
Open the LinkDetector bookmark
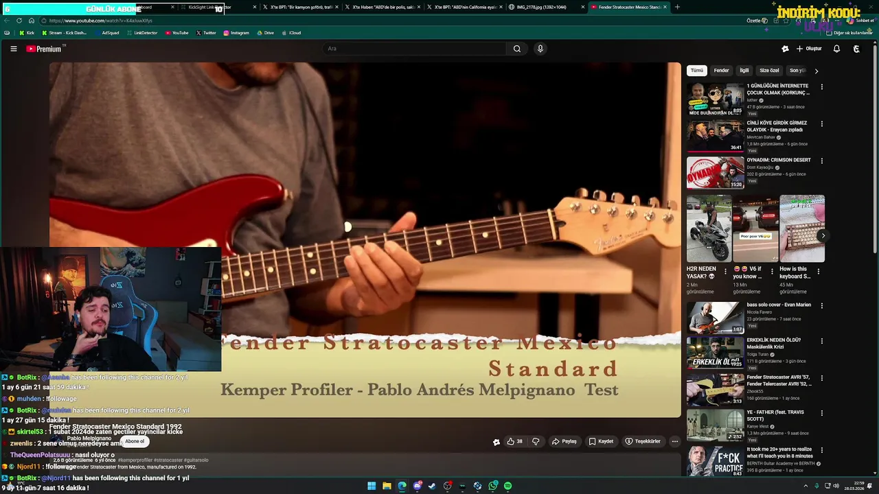(x=142, y=33)
